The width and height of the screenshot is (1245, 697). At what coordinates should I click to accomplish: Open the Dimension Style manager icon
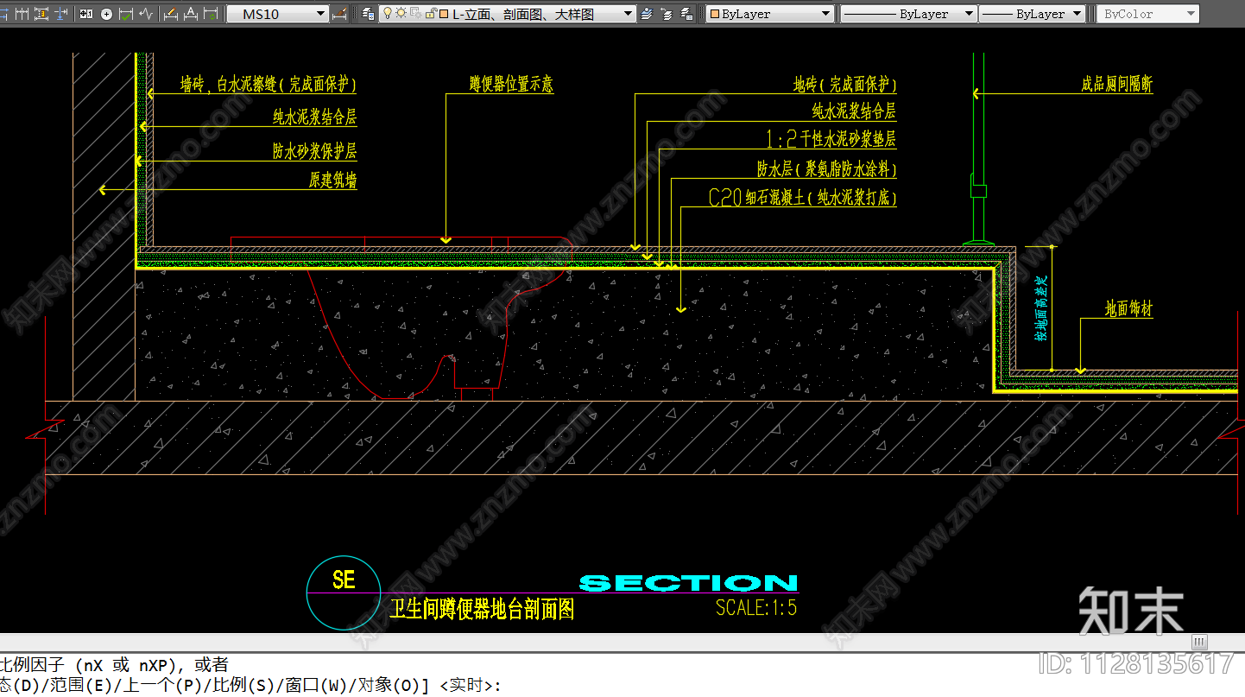339,14
